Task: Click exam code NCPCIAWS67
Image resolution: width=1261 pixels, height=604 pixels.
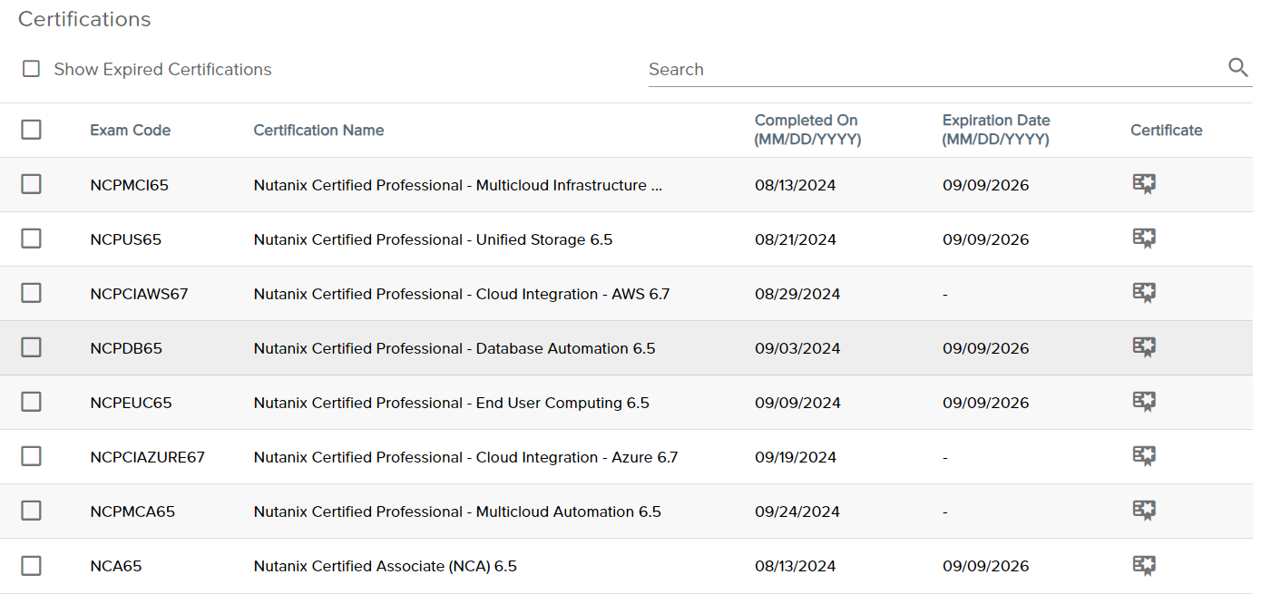Action: [x=139, y=294]
